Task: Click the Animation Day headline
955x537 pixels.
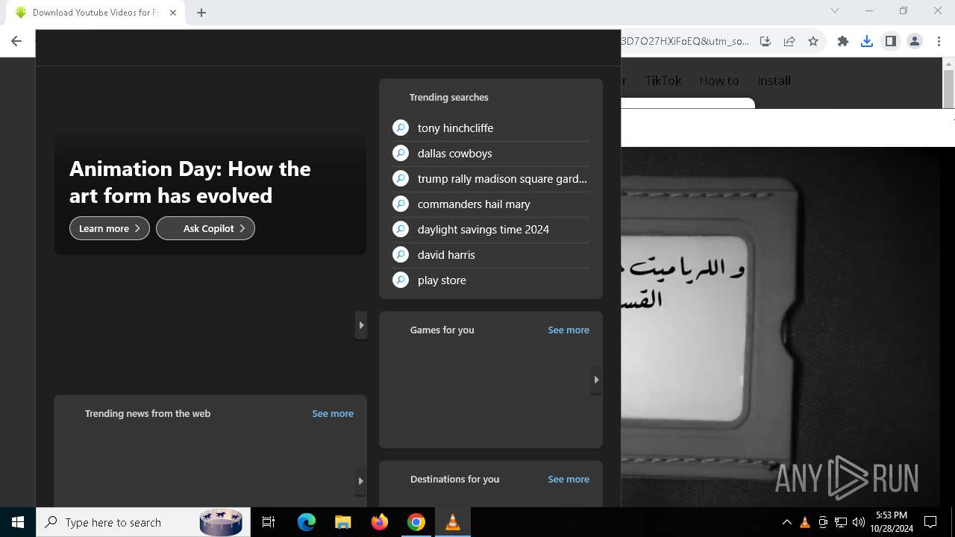Action: 190,182
